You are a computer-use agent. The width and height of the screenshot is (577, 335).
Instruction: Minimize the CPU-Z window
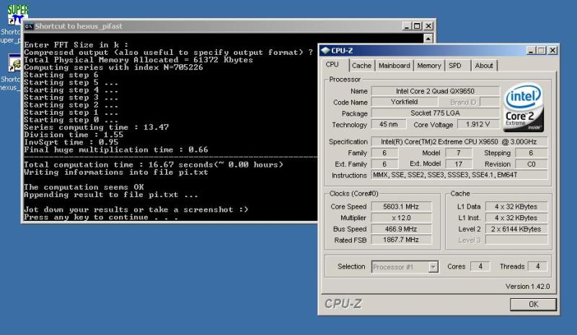coord(530,51)
